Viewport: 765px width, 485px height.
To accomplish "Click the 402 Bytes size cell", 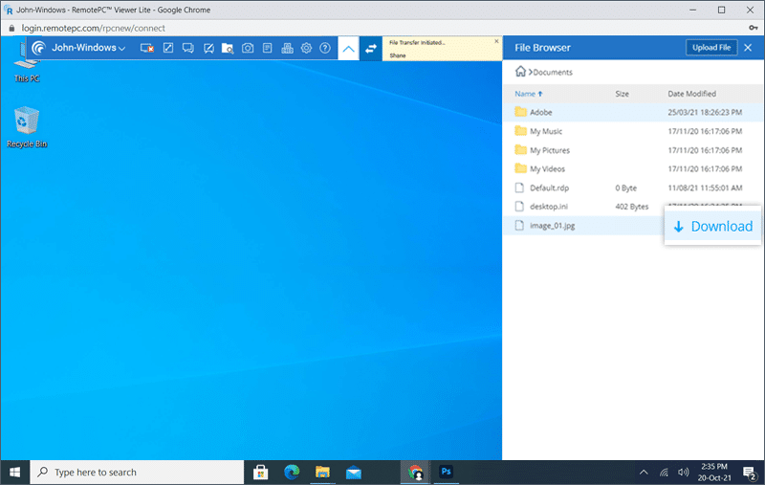I will [632, 207].
